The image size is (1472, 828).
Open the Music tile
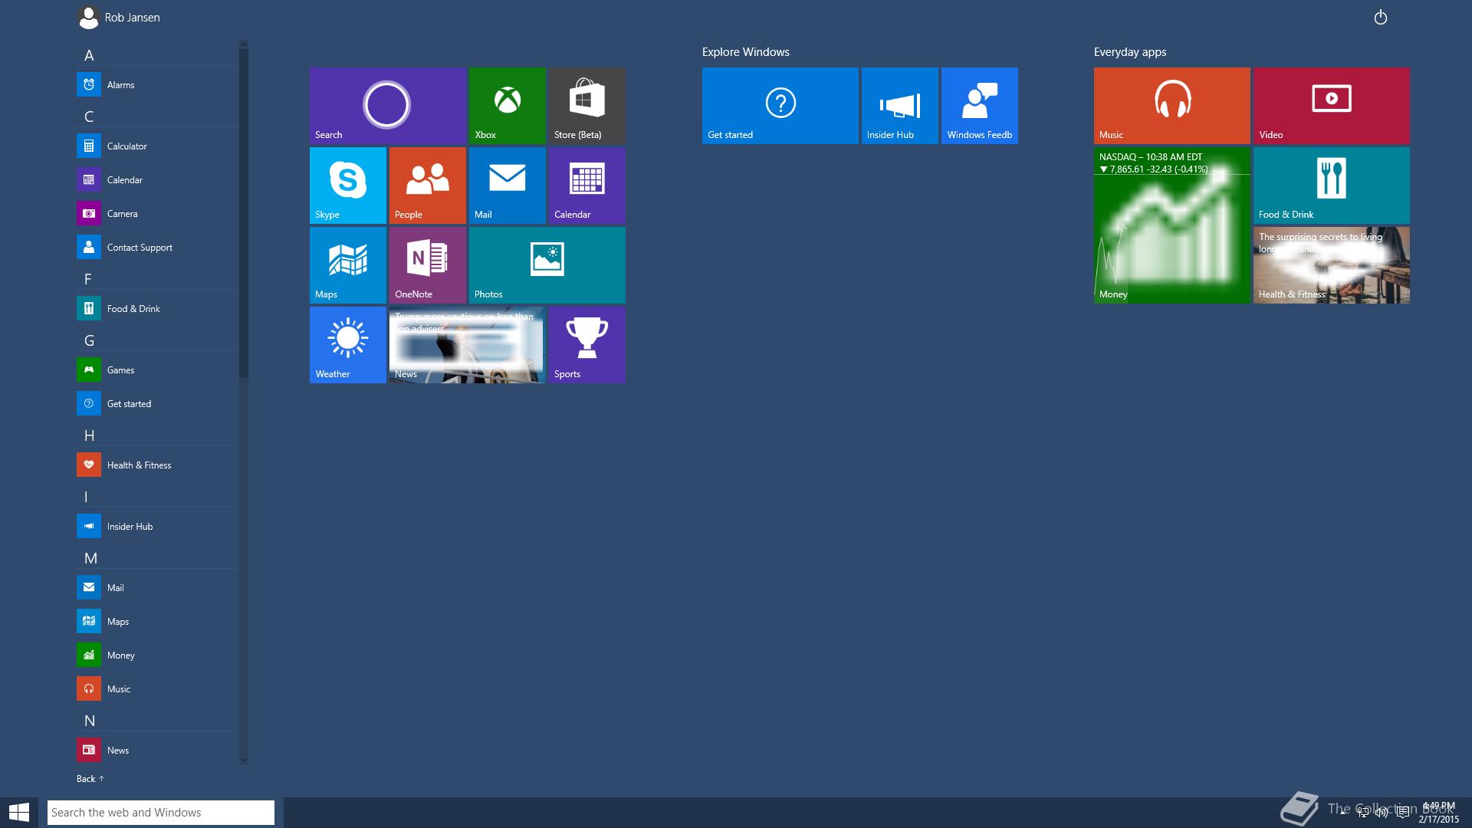[1172, 106]
